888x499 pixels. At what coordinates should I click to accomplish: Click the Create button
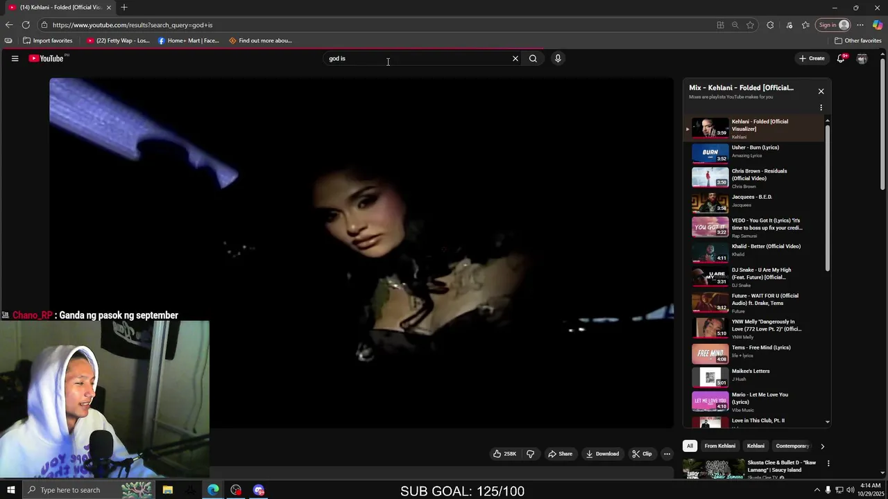point(812,58)
